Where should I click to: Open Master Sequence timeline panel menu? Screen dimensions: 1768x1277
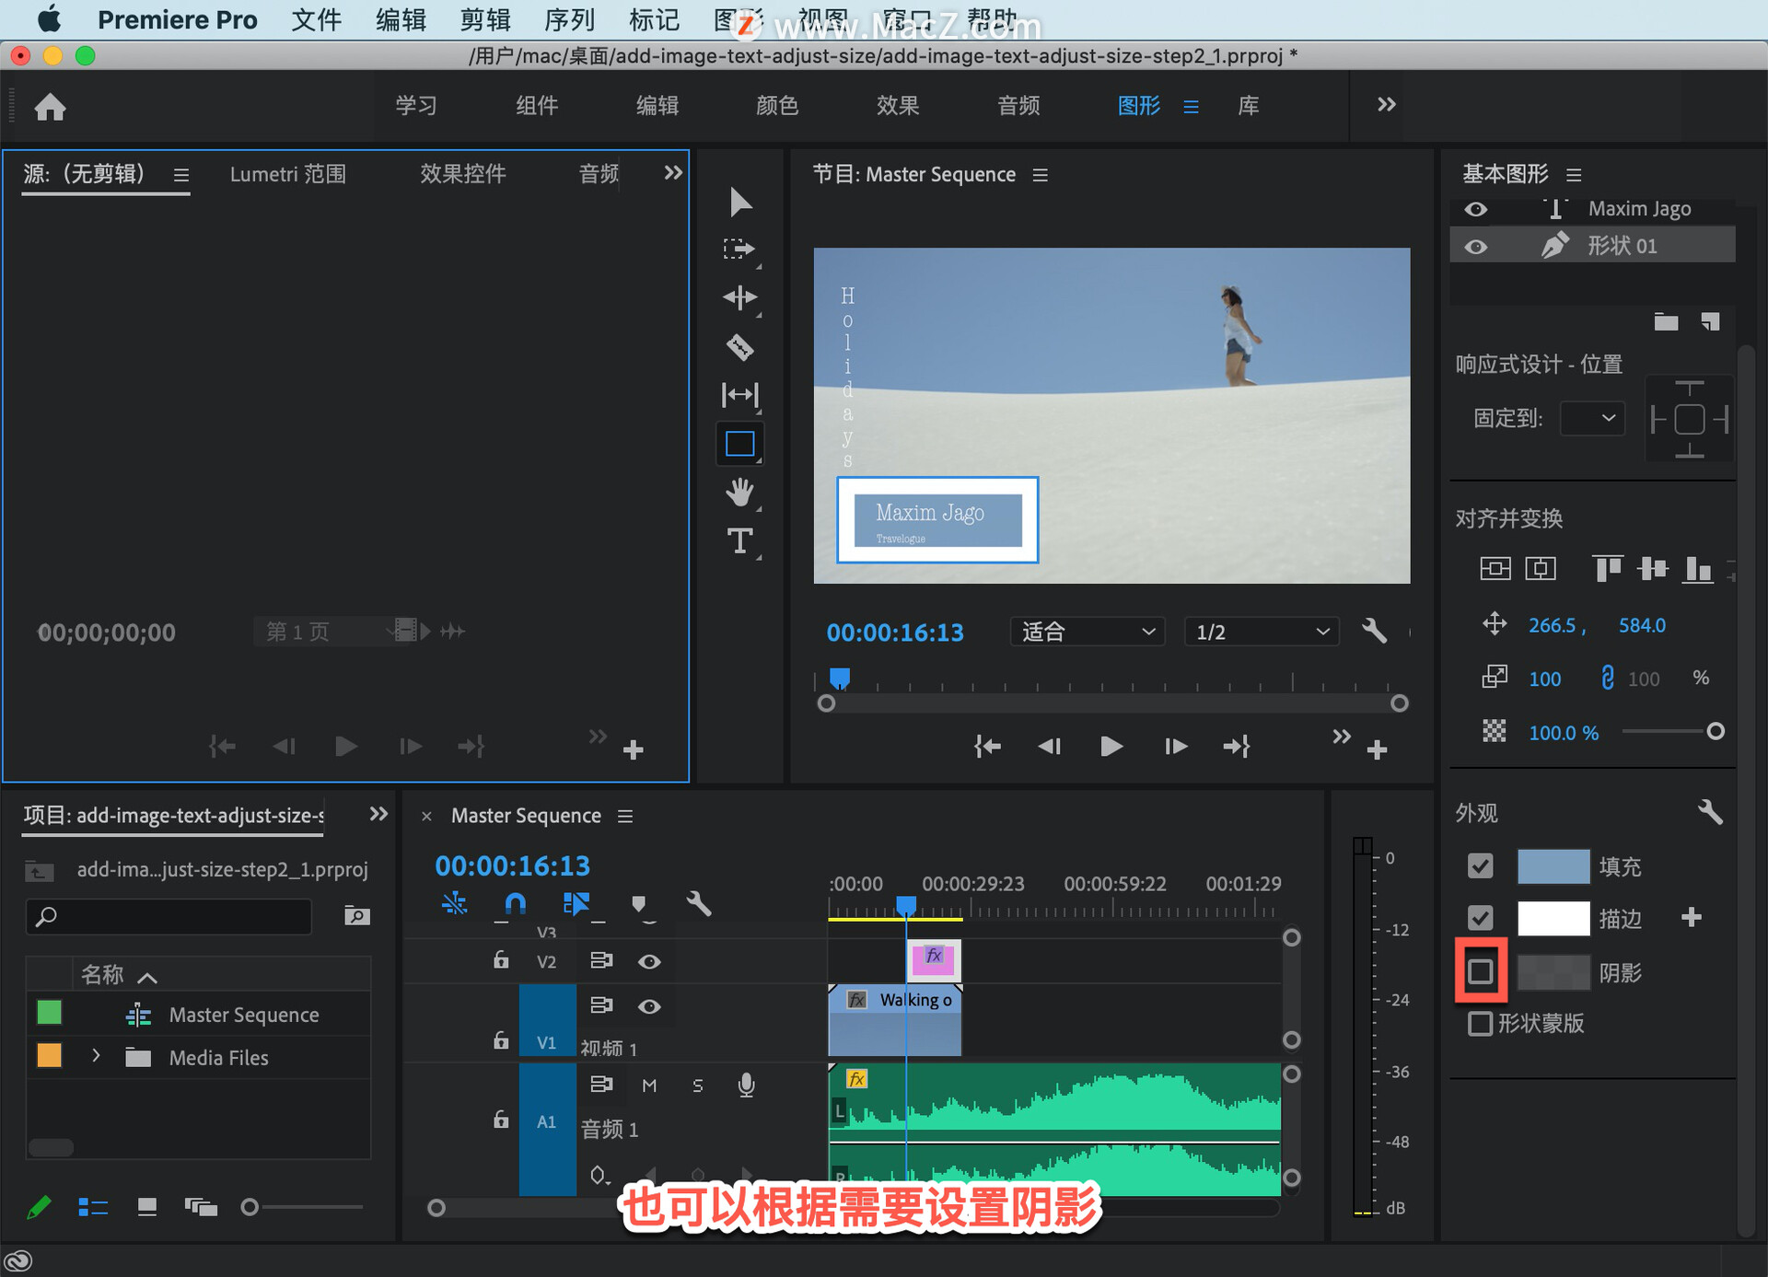[625, 816]
